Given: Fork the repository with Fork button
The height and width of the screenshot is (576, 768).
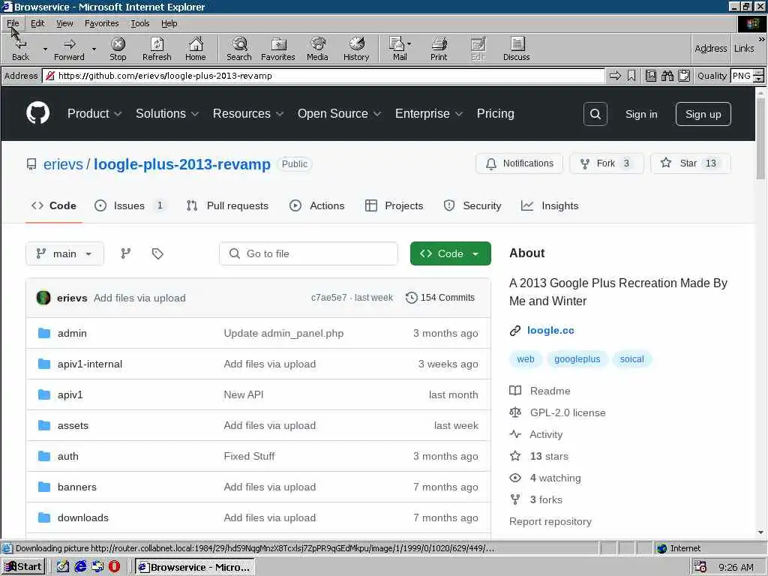Looking at the screenshot, I should (606, 163).
